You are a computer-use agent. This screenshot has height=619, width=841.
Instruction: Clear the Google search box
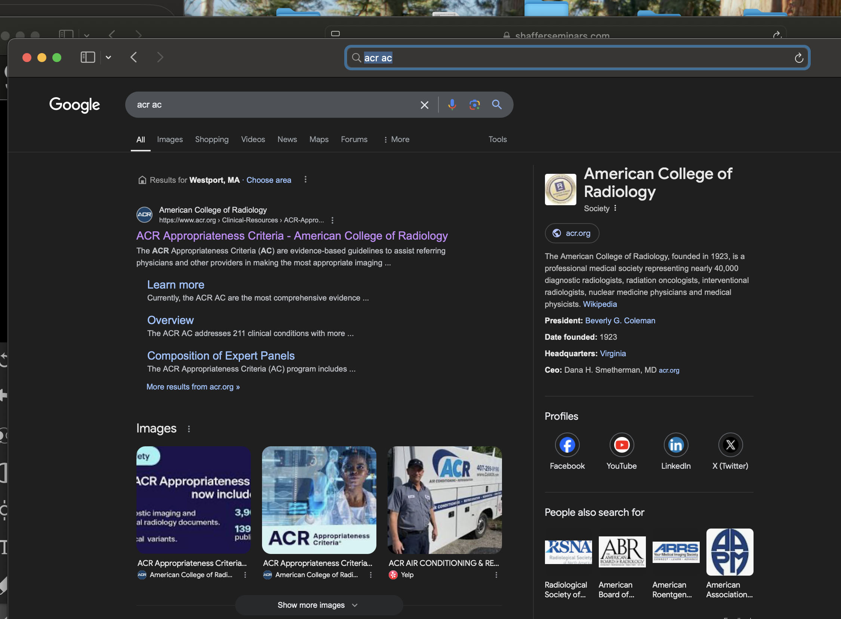[x=424, y=105]
